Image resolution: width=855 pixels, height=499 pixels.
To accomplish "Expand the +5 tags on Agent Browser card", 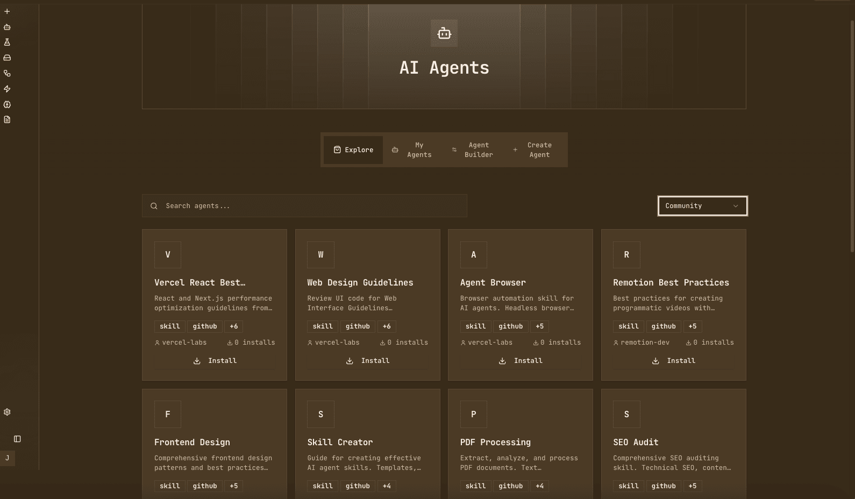I will pos(539,326).
